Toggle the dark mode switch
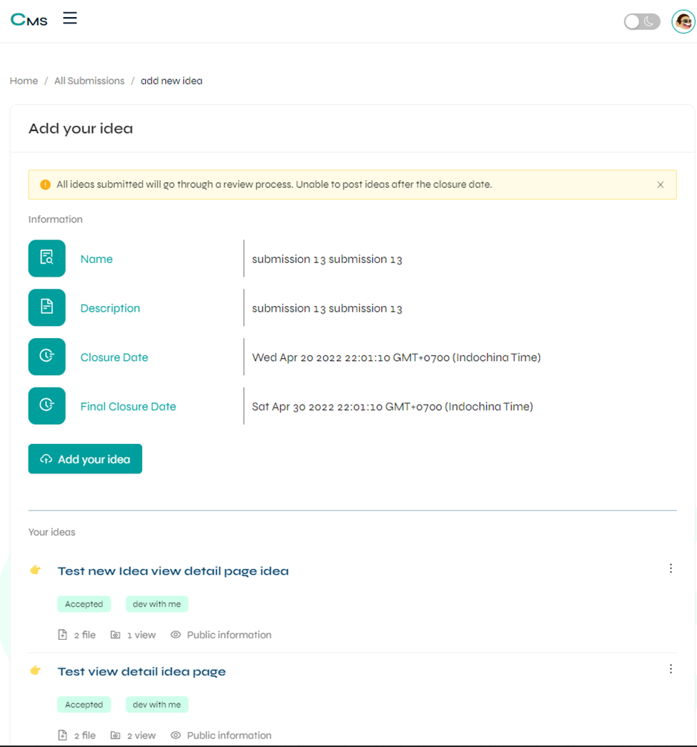This screenshot has height=747, width=697. tap(641, 21)
